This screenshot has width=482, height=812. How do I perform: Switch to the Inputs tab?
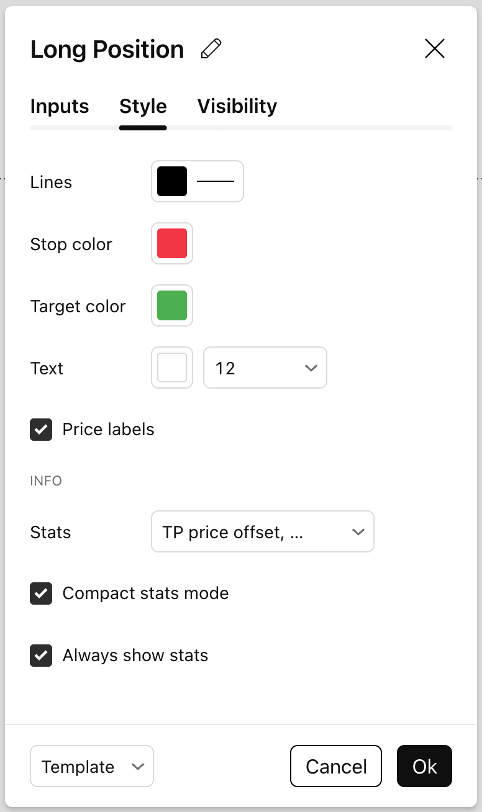tap(59, 106)
